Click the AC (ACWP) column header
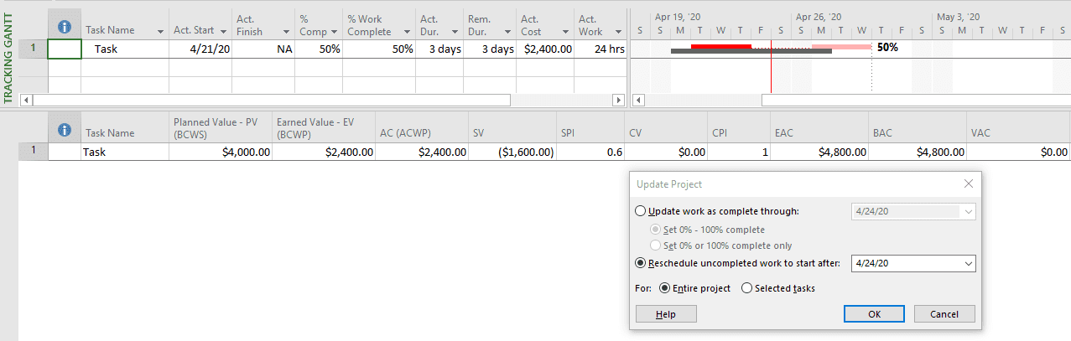The image size is (1071, 341). [422, 127]
